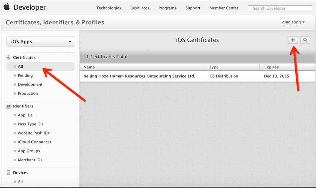Open the certificate search magnifier button
The image size is (316, 188).
pyautogui.click(x=305, y=40)
